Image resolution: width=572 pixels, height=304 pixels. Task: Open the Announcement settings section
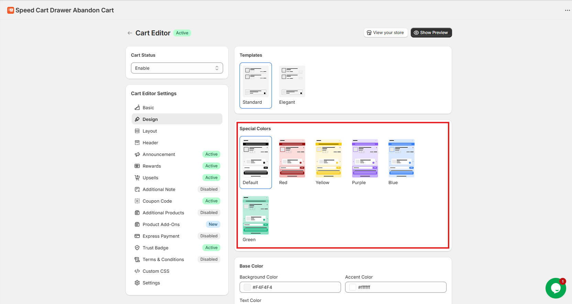tap(158, 155)
